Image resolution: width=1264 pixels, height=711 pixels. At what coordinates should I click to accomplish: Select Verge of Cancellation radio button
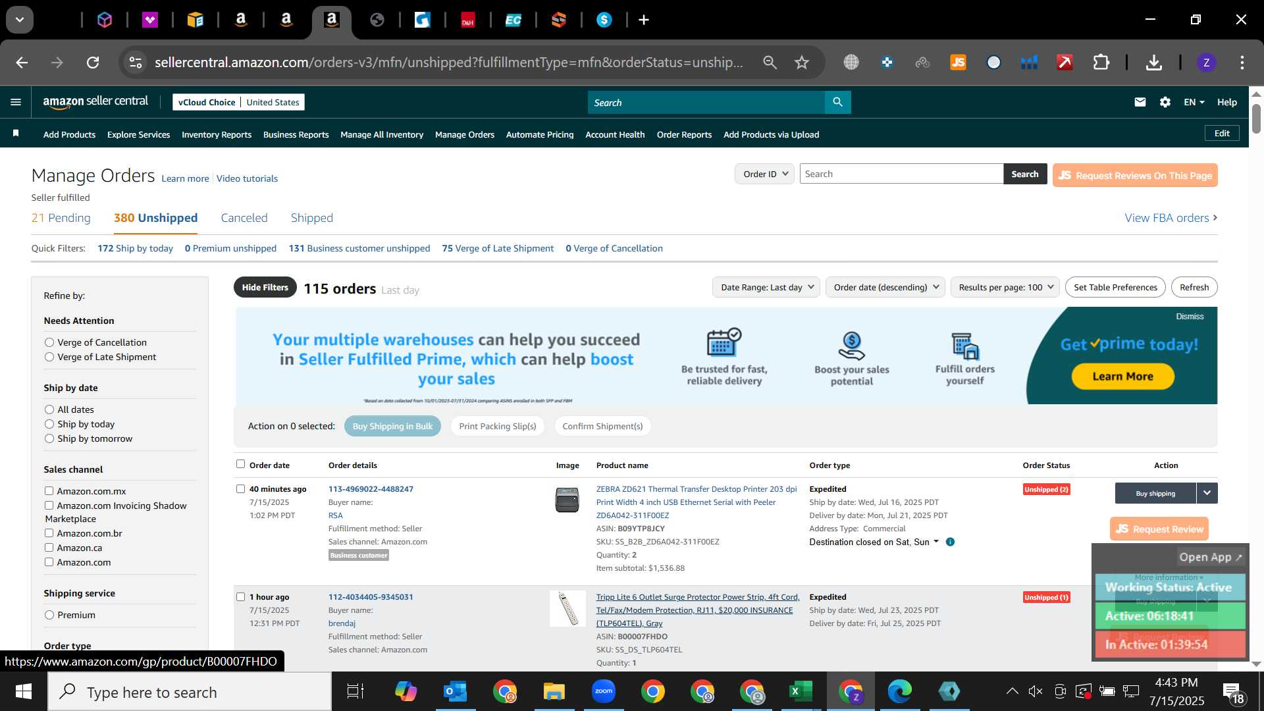[x=49, y=342]
